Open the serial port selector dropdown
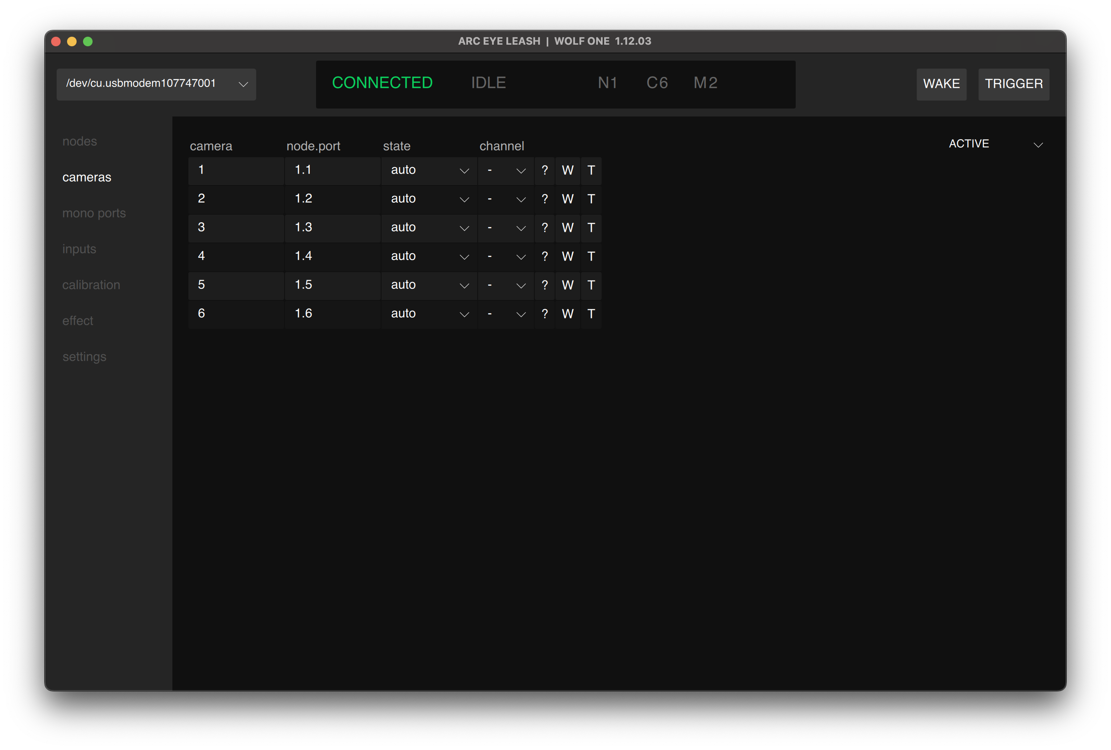Screen dimensions: 1111x750 click(x=156, y=84)
